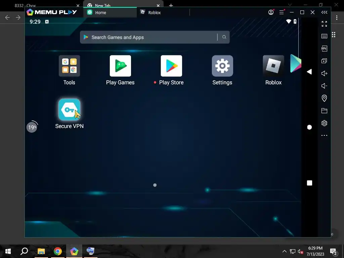Switch to the Roblox tab in MEmu
This screenshot has height=258, width=344.
click(163, 12)
